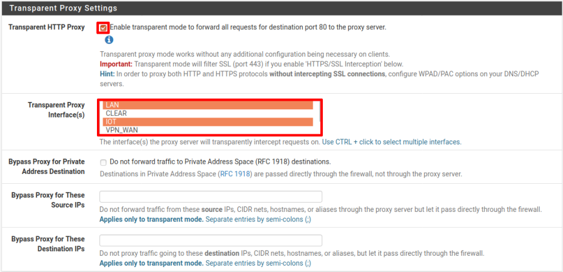Click the 'Enable transparent mode' checkbox label text
This screenshot has width=563, height=272.
248,28
